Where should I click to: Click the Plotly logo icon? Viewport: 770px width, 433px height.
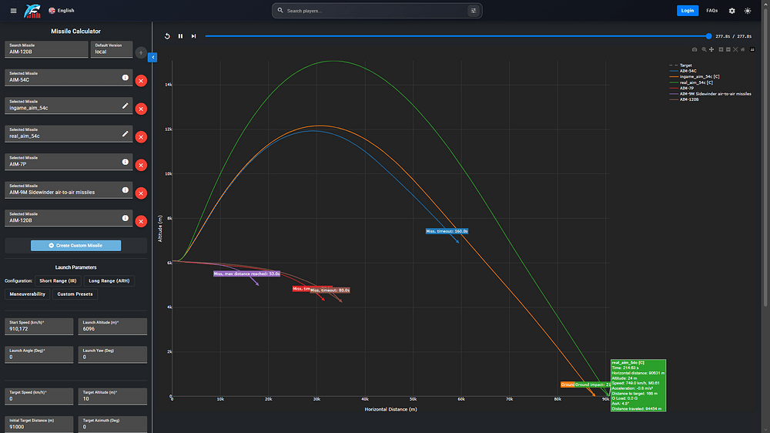pos(752,49)
